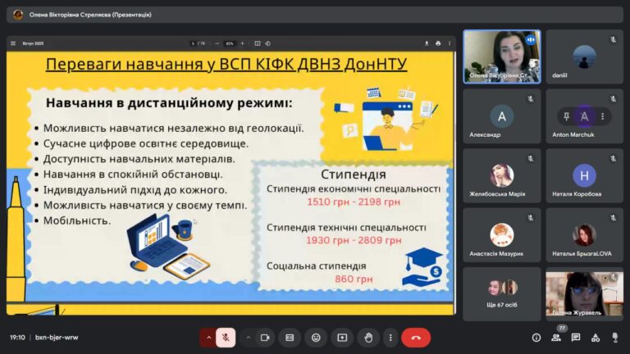Click the PDF zoom percentage field

[x=230, y=43]
